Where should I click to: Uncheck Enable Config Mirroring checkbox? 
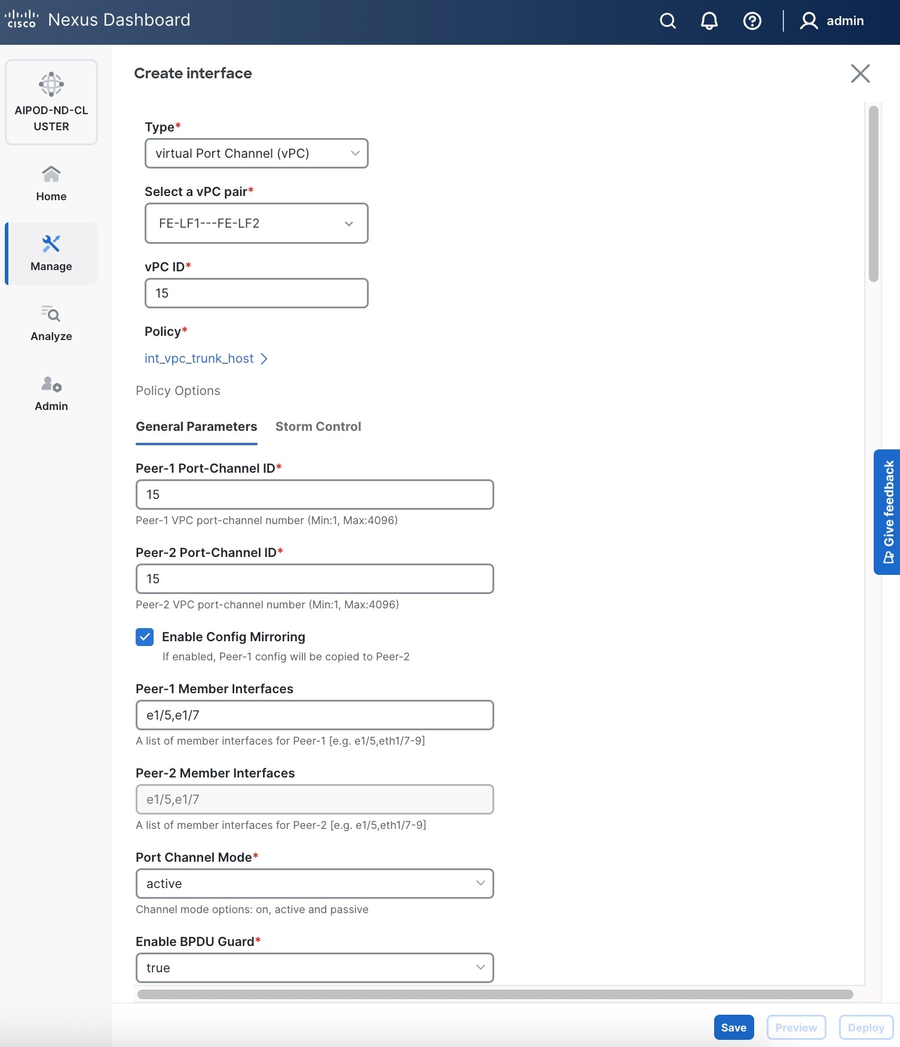[145, 637]
